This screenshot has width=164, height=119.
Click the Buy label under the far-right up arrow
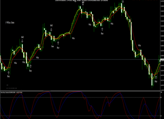(x=156, y=82)
